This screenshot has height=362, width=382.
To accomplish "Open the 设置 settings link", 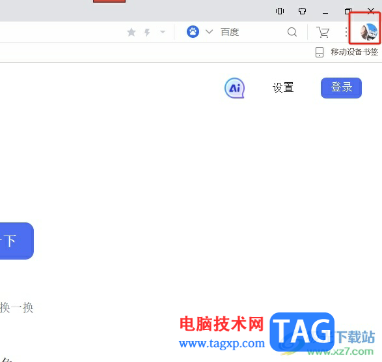I will (x=283, y=87).
